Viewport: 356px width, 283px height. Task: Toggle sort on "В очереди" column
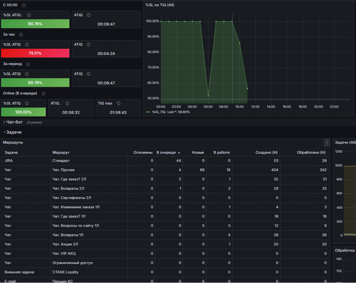[168, 153]
